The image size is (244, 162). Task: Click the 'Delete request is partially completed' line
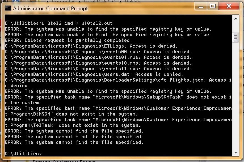[x=68, y=40]
